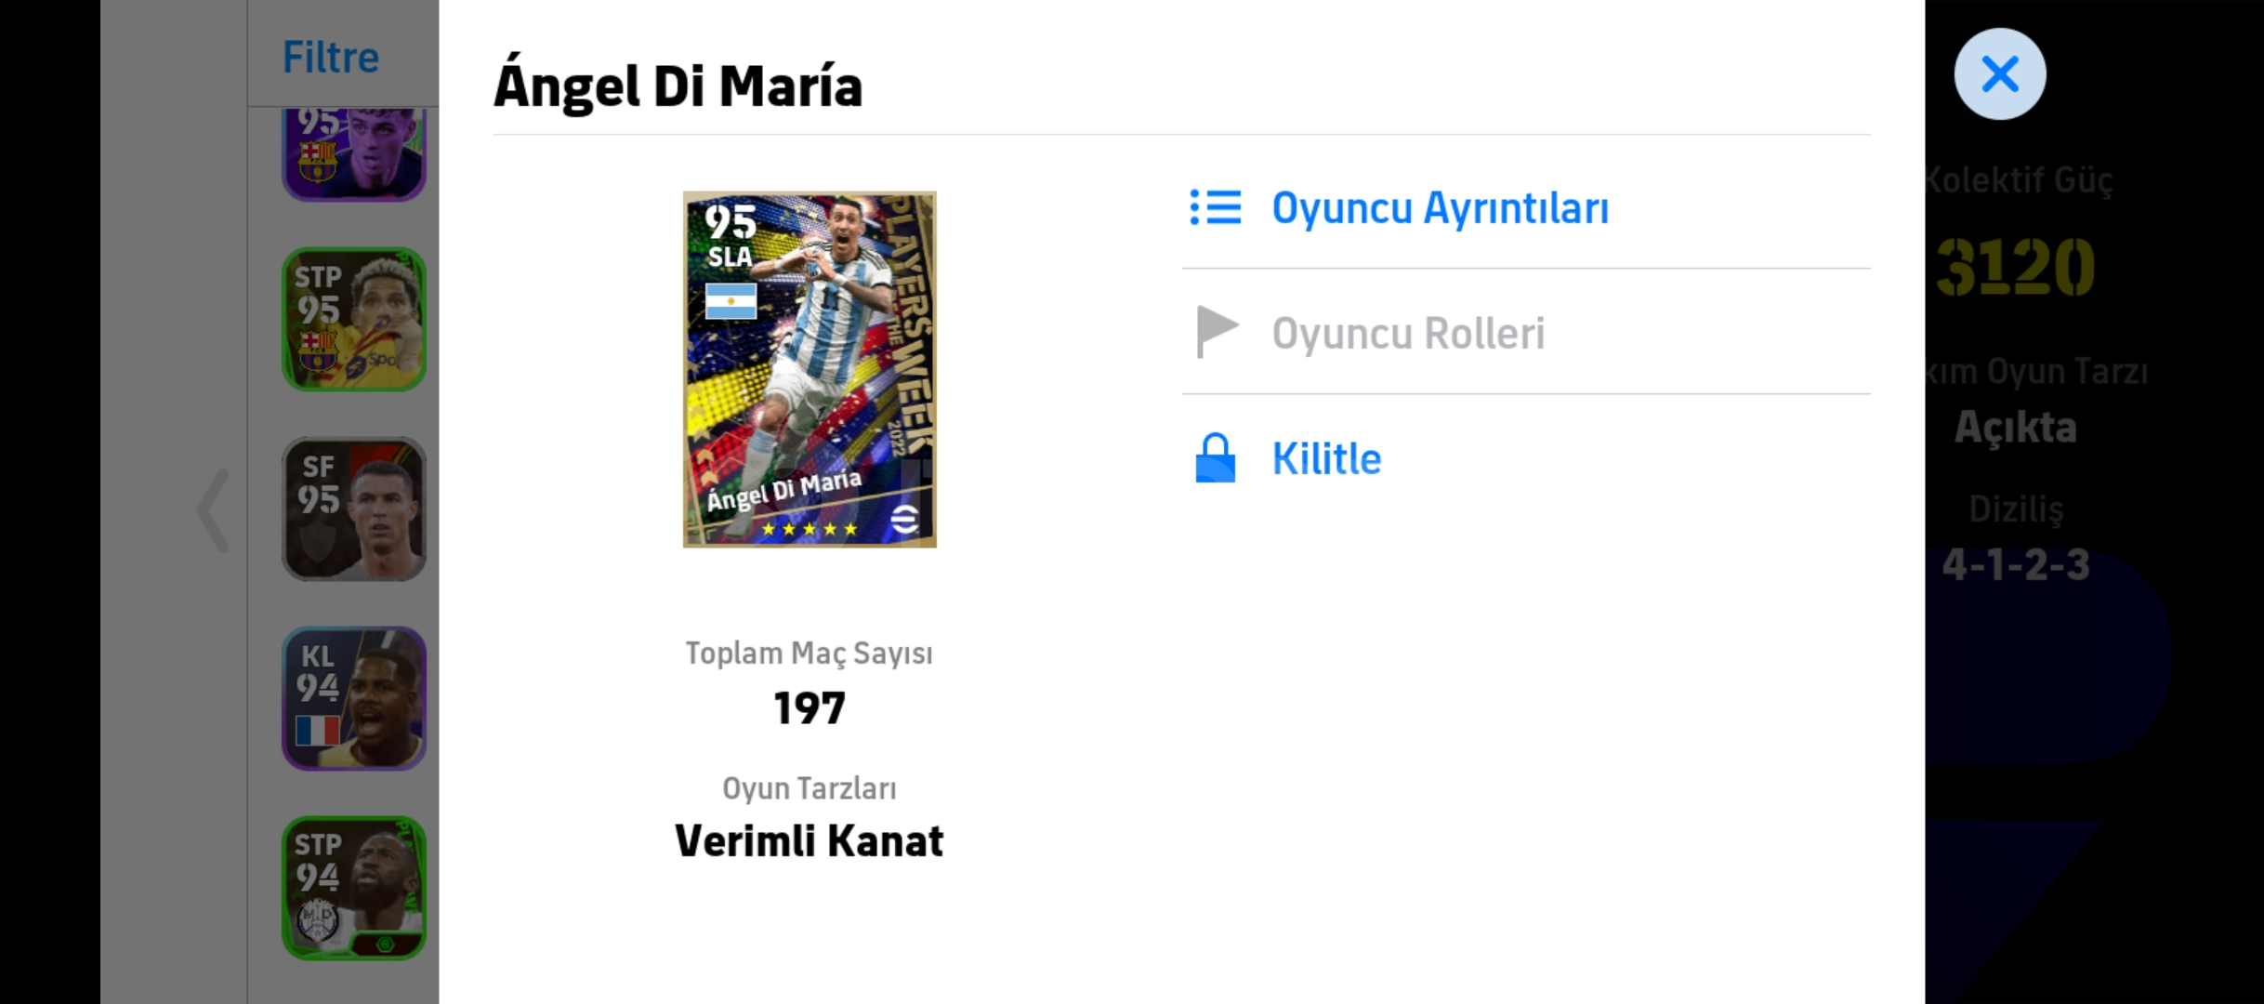Click the padlock icon next to Kilitle
The width and height of the screenshot is (2264, 1004).
[1215, 457]
